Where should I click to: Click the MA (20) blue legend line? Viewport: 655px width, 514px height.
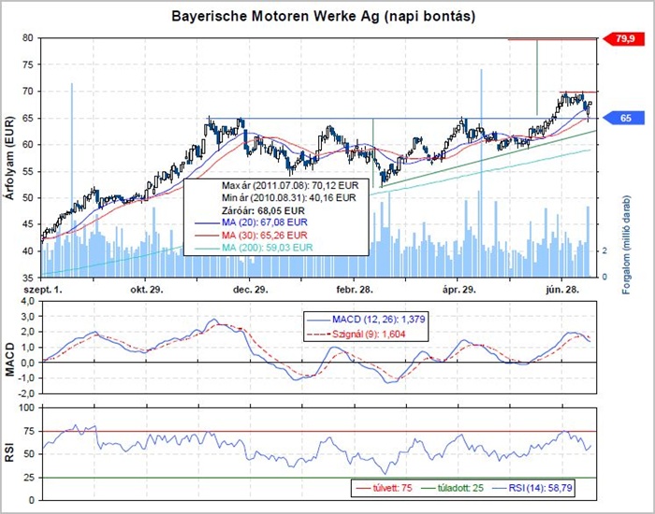[201, 224]
